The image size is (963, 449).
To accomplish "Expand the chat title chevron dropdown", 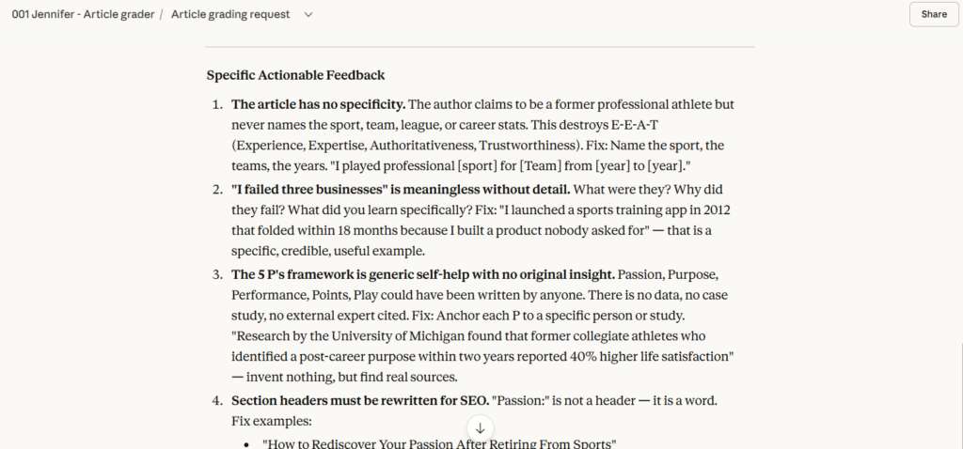I will (309, 14).
